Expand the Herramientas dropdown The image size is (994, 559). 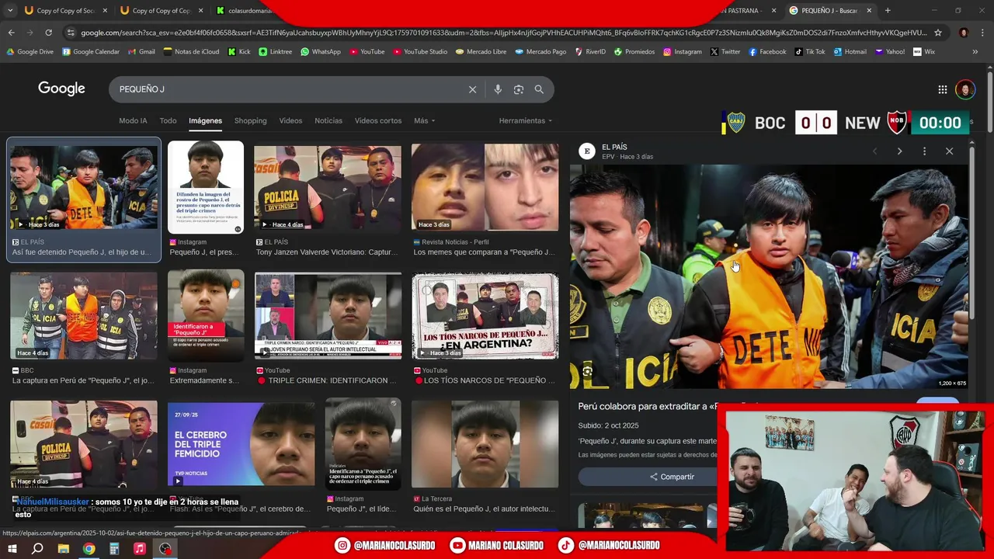pos(526,120)
